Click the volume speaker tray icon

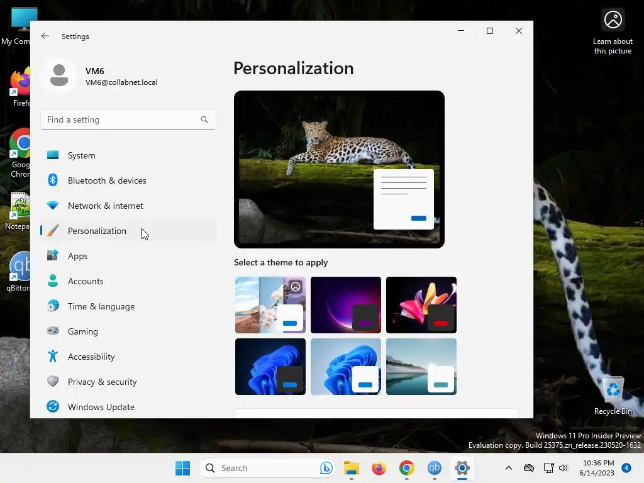[563, 468]
